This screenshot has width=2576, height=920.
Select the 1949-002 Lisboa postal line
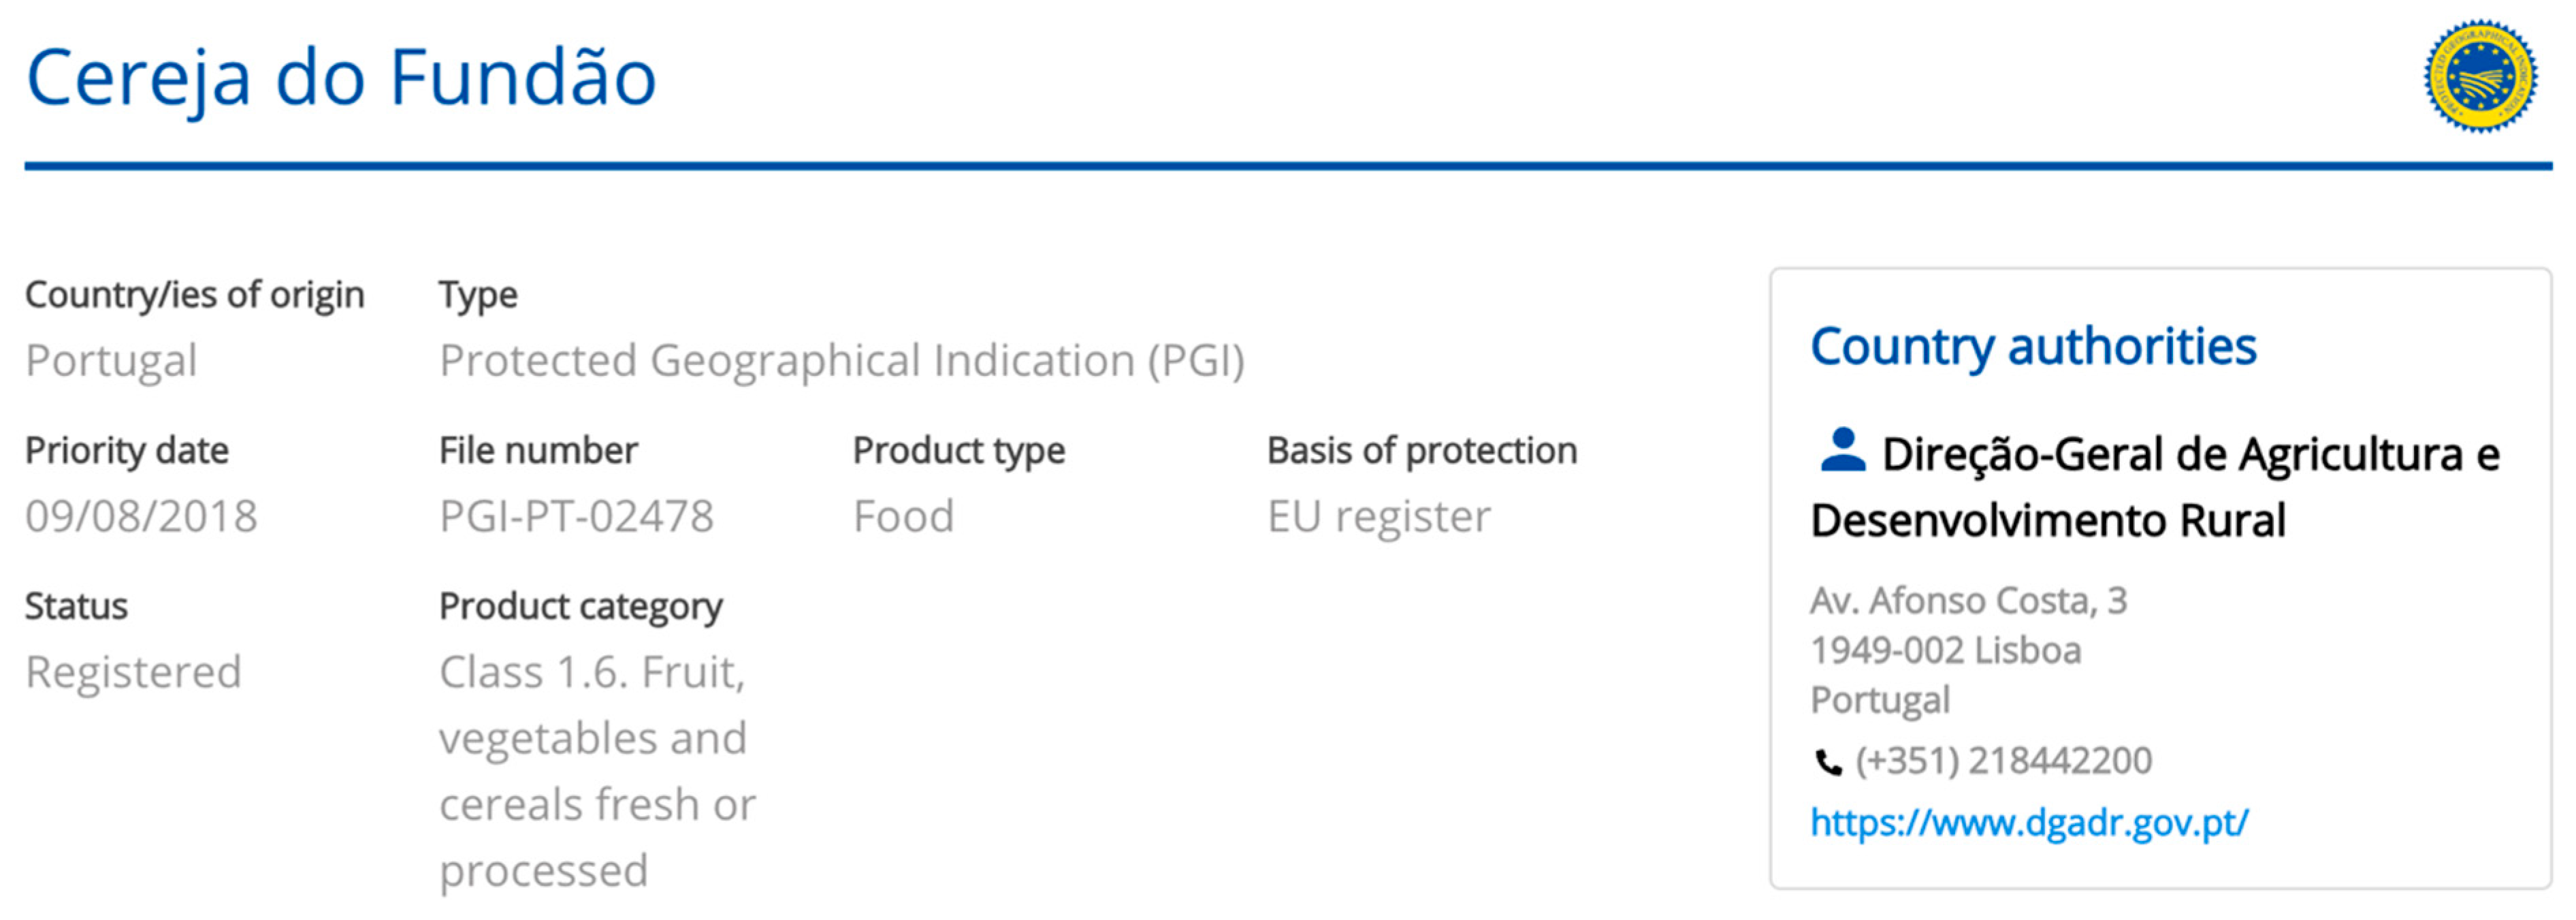point(1946,651)
